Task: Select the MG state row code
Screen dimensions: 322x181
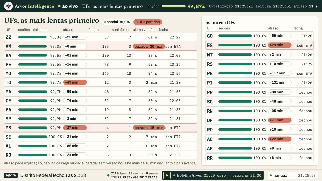Action: 8,73
